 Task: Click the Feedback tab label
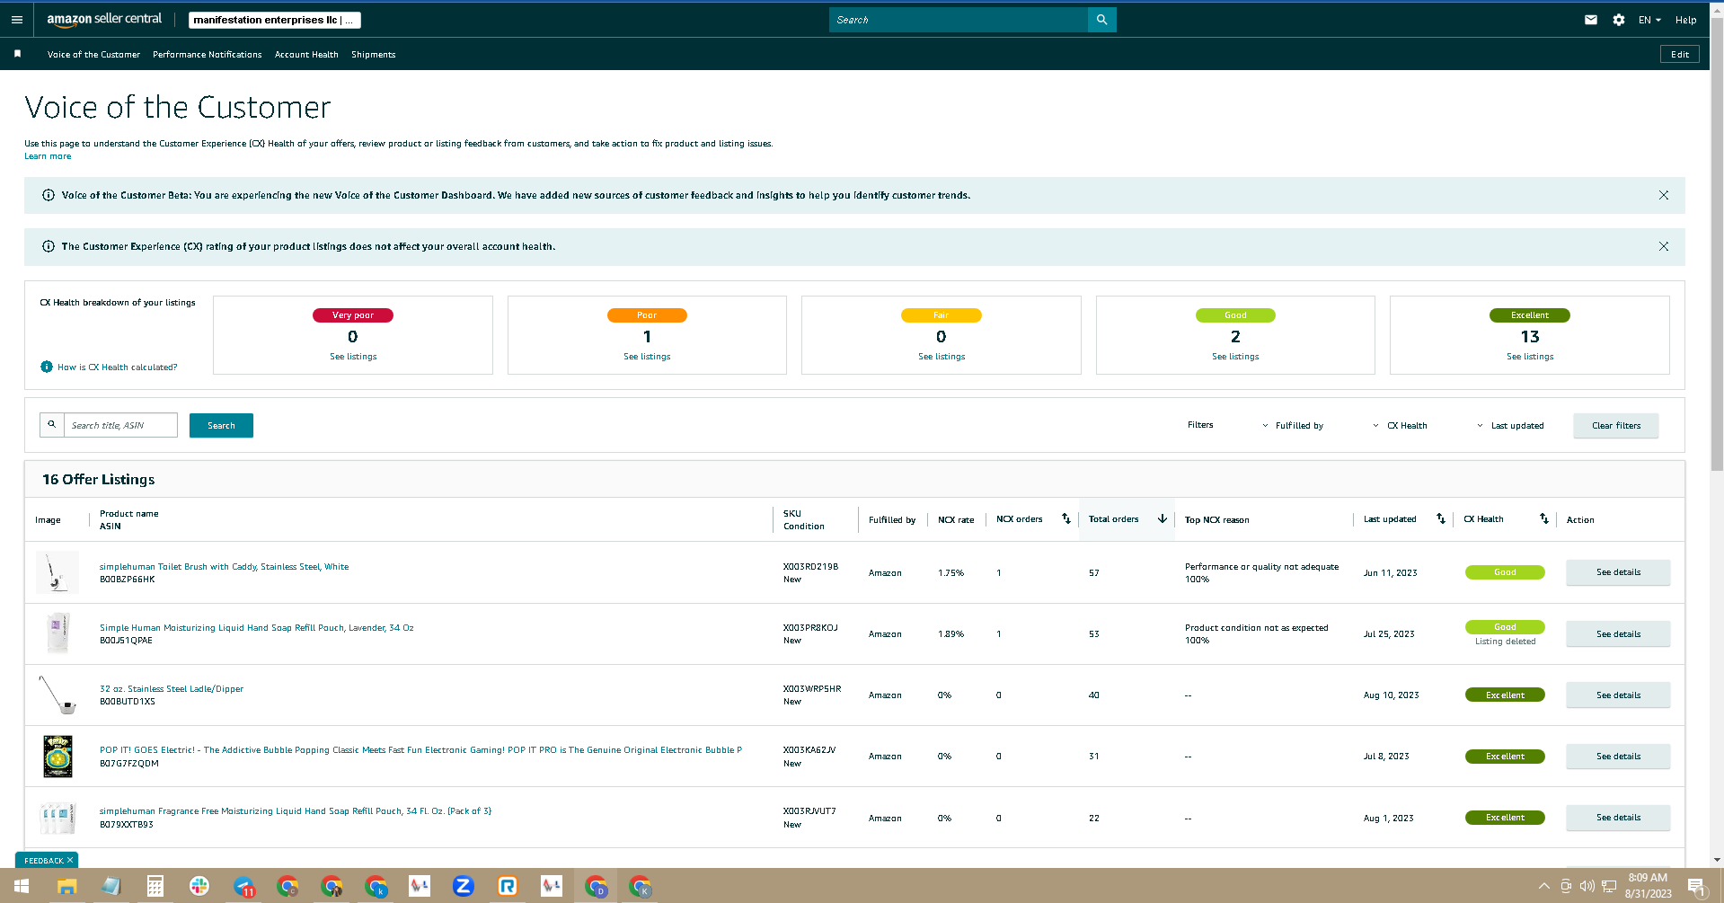click(x=42, y=861)
